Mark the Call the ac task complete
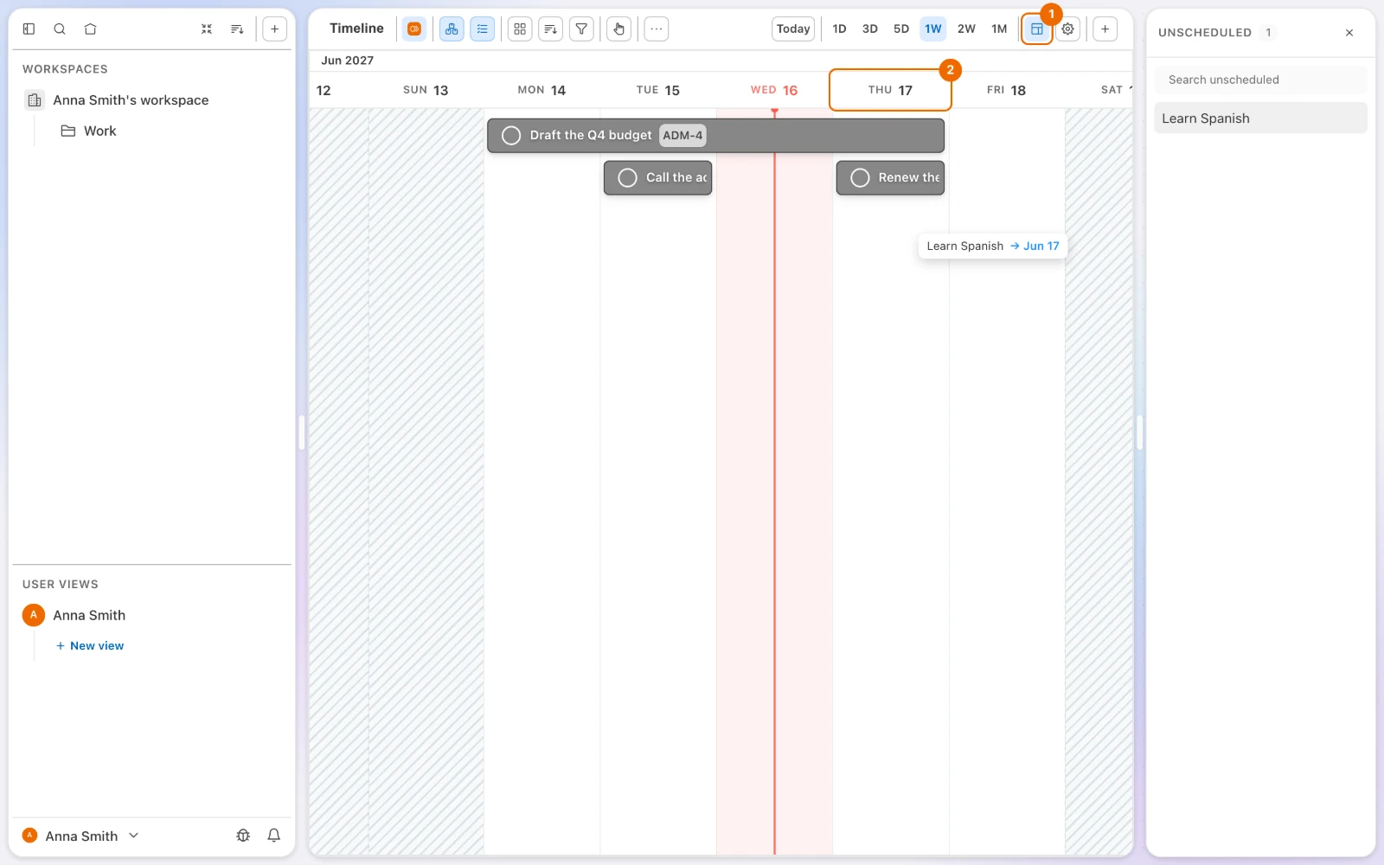 (628, 177)
